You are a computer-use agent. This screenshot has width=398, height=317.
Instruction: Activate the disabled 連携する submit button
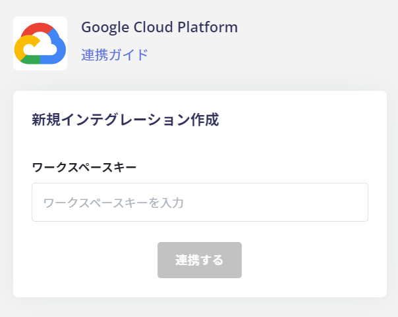click(x=200, y=260)
